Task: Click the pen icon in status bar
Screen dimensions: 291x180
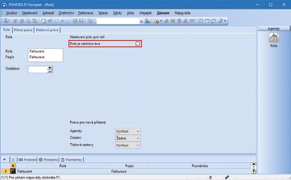Action: point(227,177)
